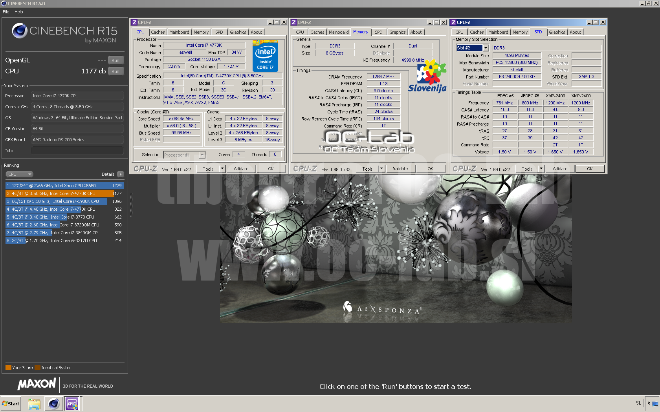Run the CPU benchmark
Viewport: 660px width, 412px height.
pos(115,71)
